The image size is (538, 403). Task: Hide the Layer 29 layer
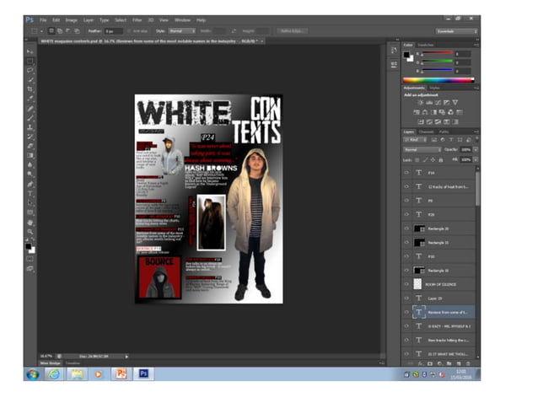(407, 298)
